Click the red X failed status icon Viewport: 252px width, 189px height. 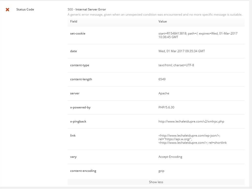[x=7, y=10]
